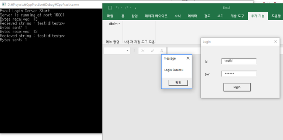Click the formula bar Enter checkmark icon
The height and width of the screenshot is (140, 283).
click(x=152, y=51)
